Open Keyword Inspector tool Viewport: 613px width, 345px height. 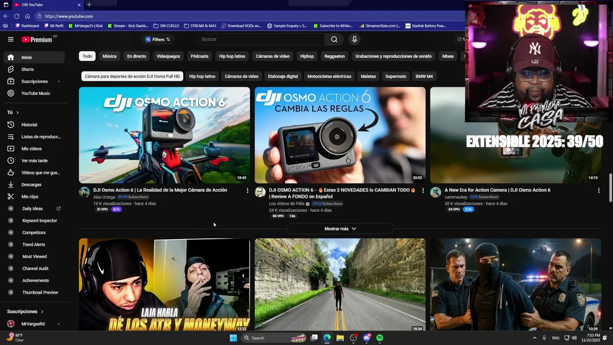(x=34, y=220)
